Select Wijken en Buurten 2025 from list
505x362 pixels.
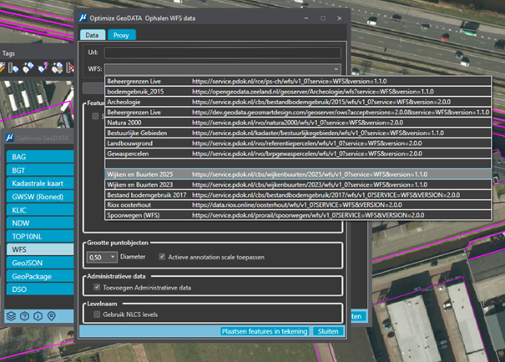tap(298, 174)
